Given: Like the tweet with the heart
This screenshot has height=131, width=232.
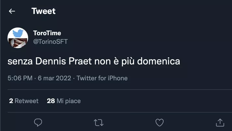Looking at the screenshot, I should (x=159, y=123).
